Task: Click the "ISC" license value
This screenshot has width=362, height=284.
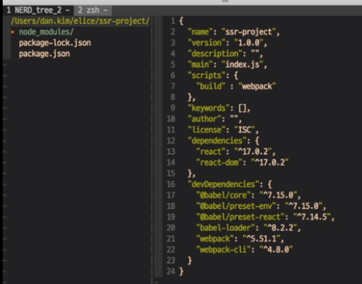Action: click(x=244, y=129)
